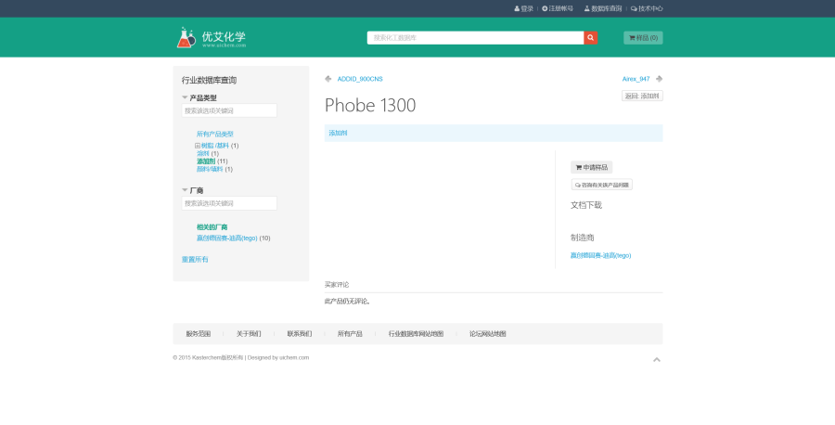This screenshot has height=425, width=835.
Task: Open the 优艾化学 flask logo
Action: [x=212, y=38]
